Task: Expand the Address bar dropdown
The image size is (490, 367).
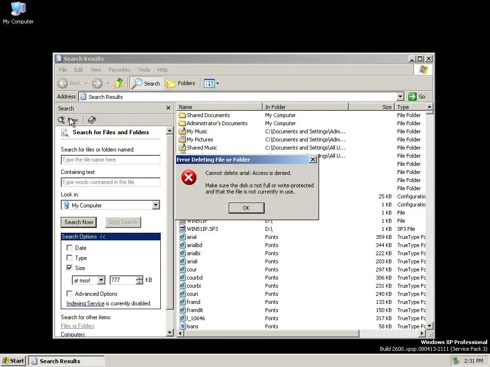Action: coord(401,97)
